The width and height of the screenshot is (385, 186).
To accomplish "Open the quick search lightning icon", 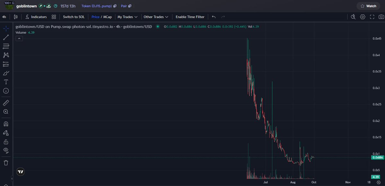I will point(353,17).
